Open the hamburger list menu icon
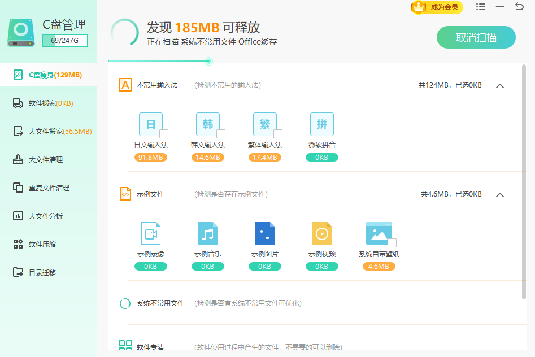Image resolution: width=535 pixels, height=357 pixels. coord(481,7)
